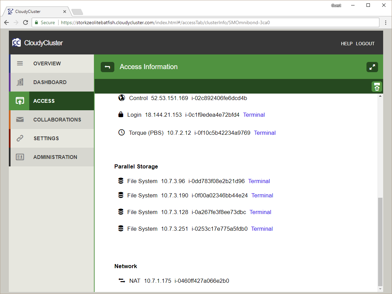This screenshot has height=294, width=392.
Task: Go to the Collaborations section
Action: (51, 119)
